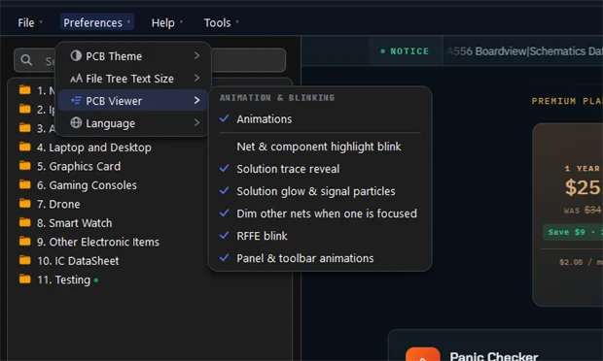Open the 8. Smart Watch folder
Viewport: 603px width, 361px height.
pyautogui.click(x=75, y=222)
